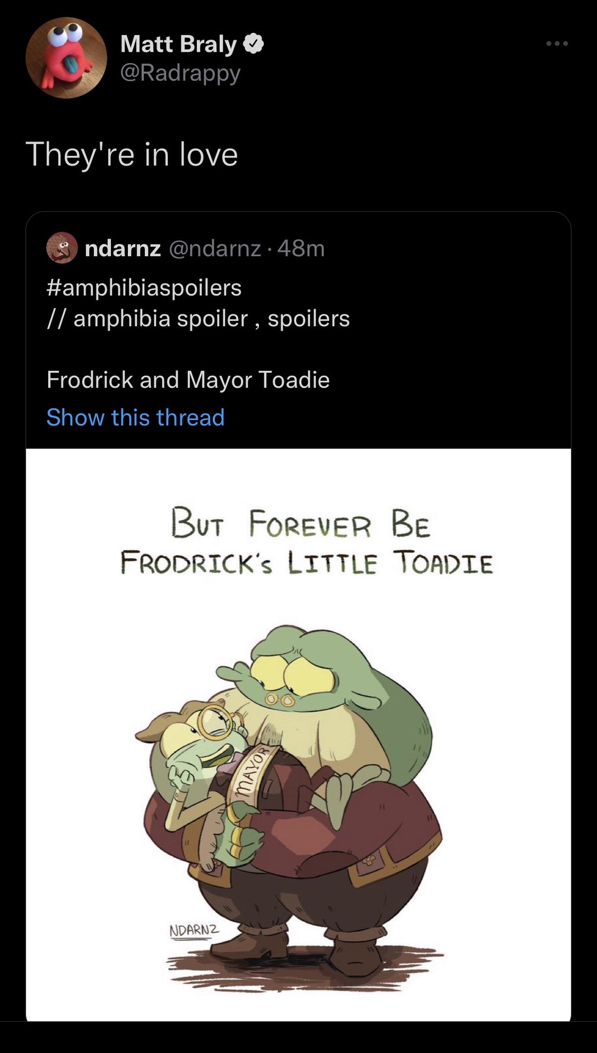Image resolution: width=597 pixels, height=1053 pixels.
Task: Tap the NDARNZ signature in the artwork
Action: (194, 931)
